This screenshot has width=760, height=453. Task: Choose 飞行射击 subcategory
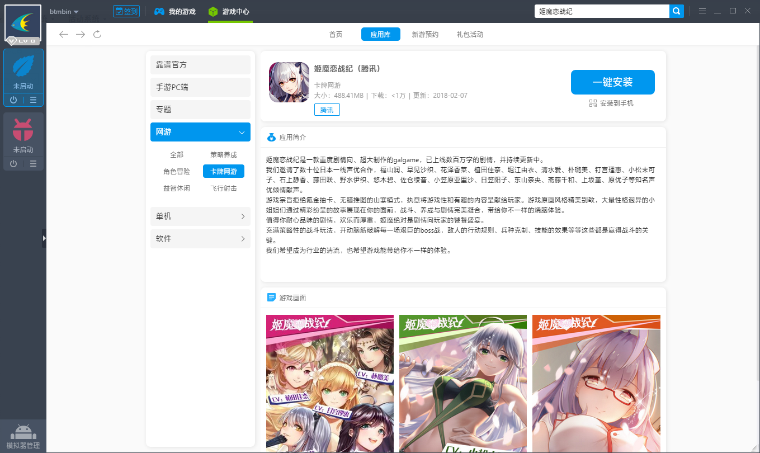pyautogui.click(x=224, y=188)
